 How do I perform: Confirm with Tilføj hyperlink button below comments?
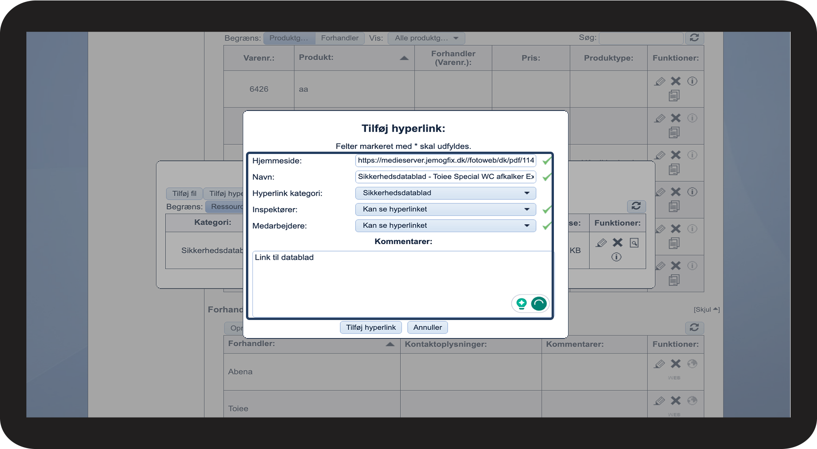pyautogui.click(x=371, y=327)
